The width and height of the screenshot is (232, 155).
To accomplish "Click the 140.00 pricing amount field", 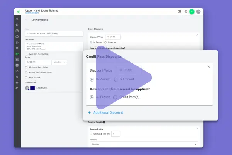I will [38, 62].
